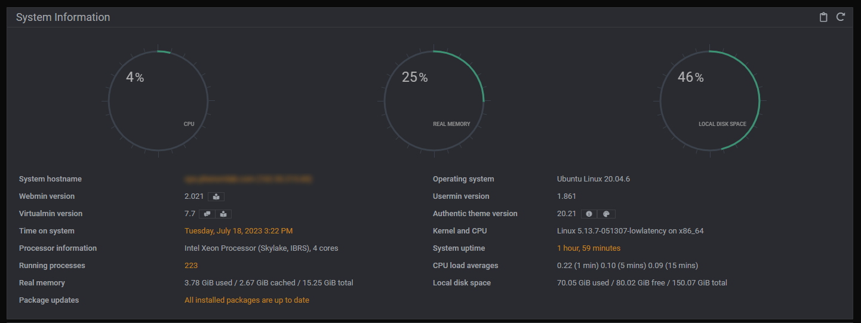Click the blurred system hostname value
The height and width of the screenshot is (323, 861).
pyautogui.click(x=248, y=179)
